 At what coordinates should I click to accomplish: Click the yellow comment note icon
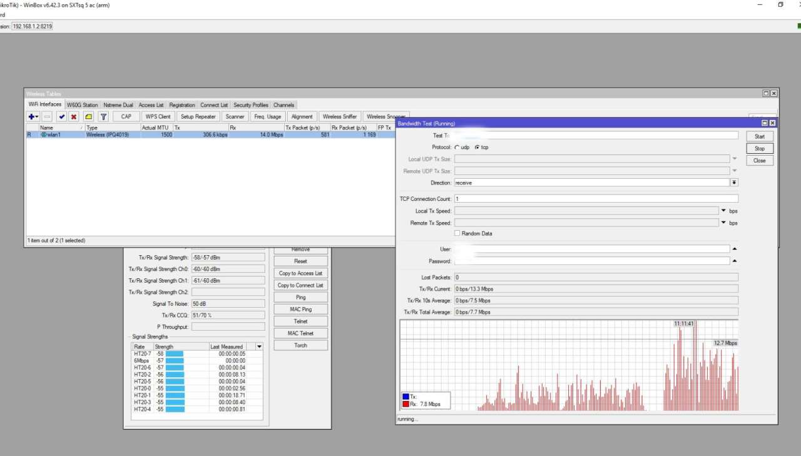(88, 116)
